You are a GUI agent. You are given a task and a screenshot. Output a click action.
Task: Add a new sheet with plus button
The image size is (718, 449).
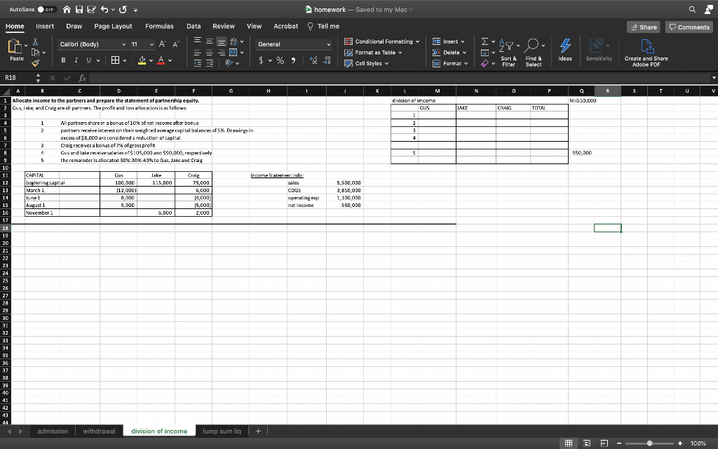coord(258,431)
